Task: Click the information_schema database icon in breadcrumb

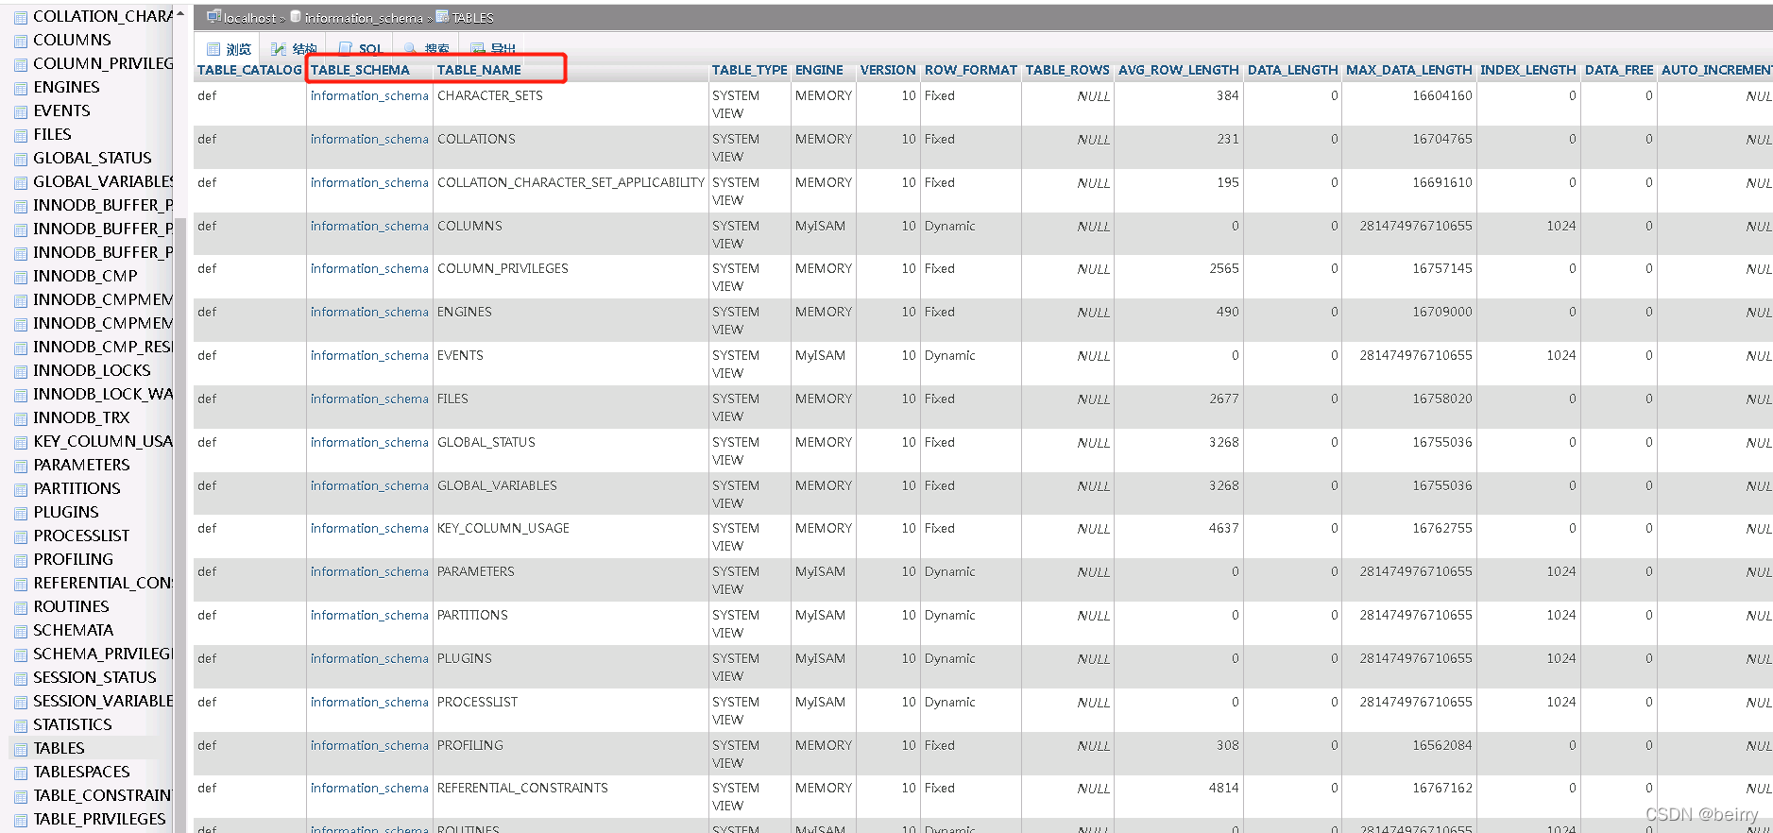Action: click(x=296, y=17)
